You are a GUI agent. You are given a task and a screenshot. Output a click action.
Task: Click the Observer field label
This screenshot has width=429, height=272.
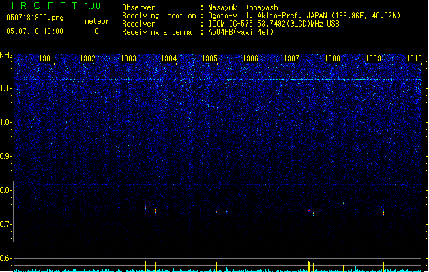click(138, 7)
